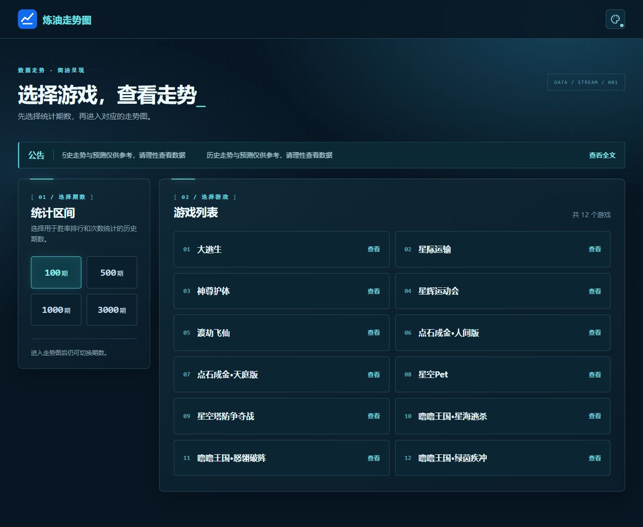Viewport: 643px width, 527px height.
Task: Click the 公告 announcement label
Action: (36, 155)
